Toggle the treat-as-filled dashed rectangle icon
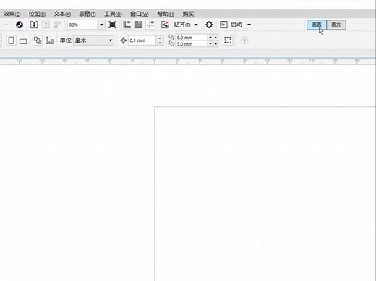 (228, 40)
